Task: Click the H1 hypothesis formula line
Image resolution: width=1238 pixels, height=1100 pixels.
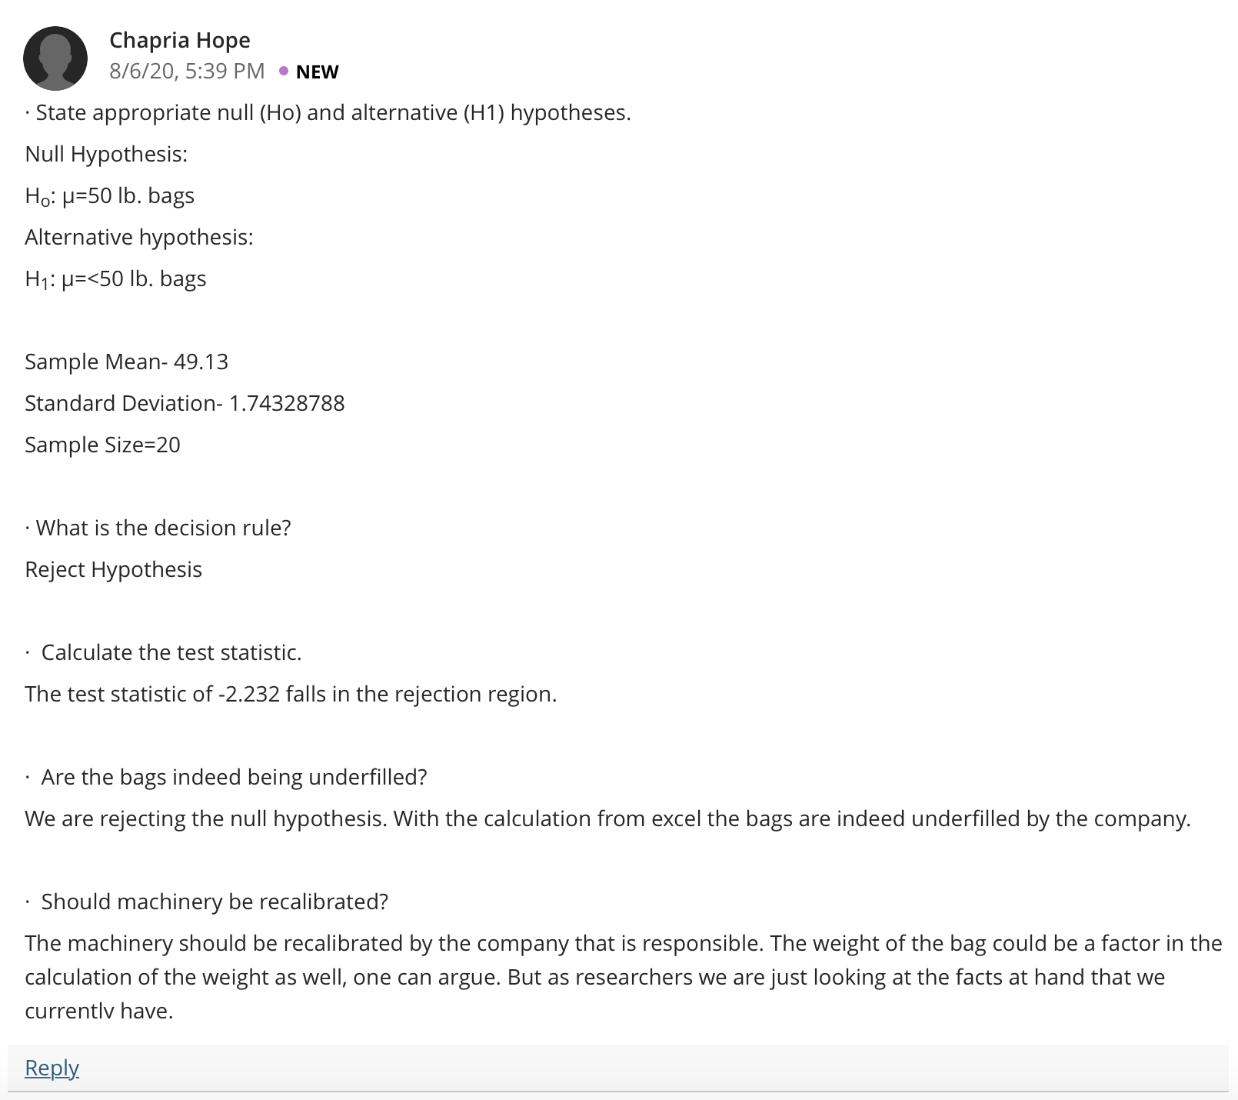Action: tap(115, 279)
